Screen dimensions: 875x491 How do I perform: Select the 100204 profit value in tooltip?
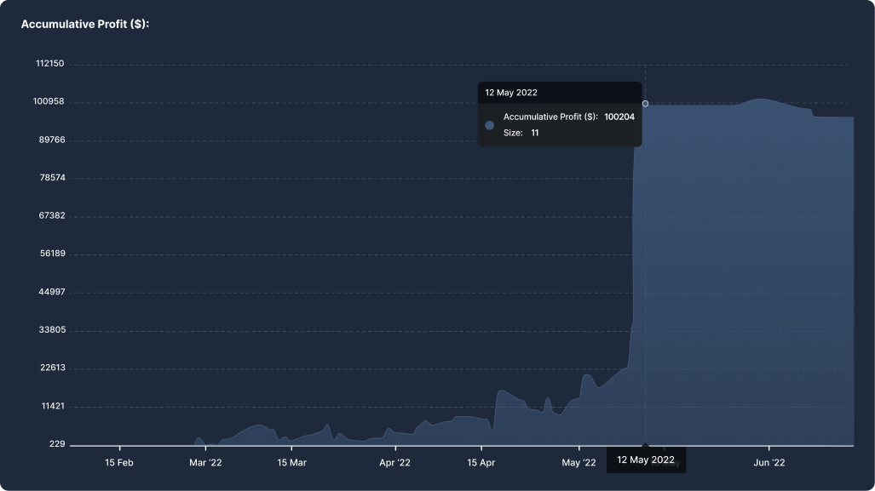click(x=619, y=117)
